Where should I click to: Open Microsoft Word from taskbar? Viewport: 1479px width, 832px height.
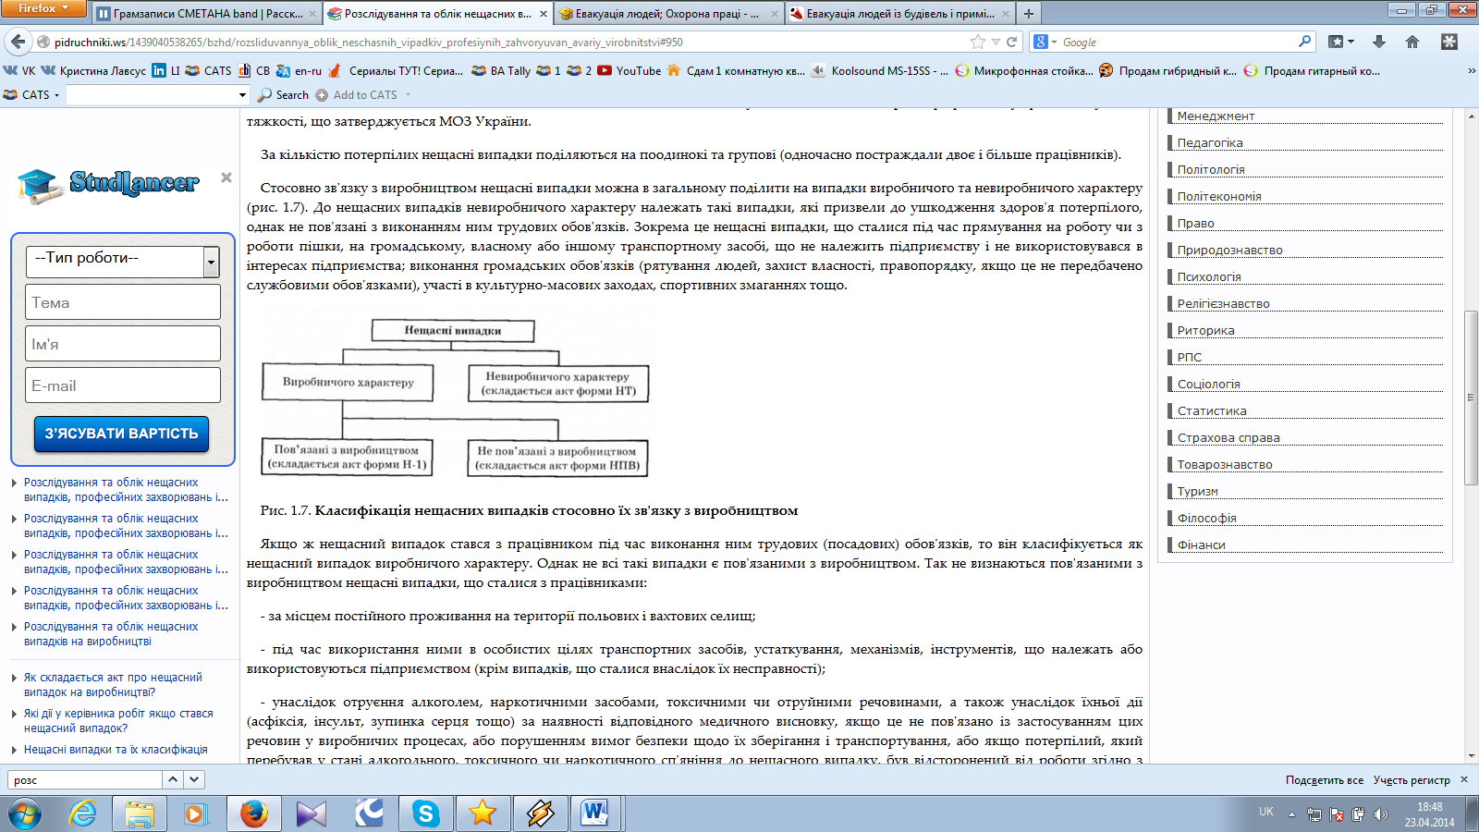(596, 814)
